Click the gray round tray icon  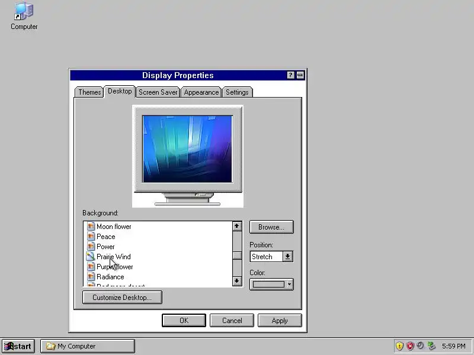[x=420, y=346]
